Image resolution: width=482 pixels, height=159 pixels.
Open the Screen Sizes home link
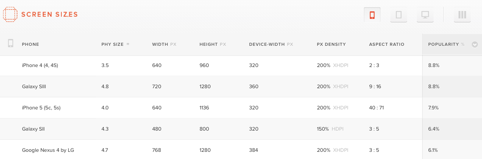(x=49, y=14)
